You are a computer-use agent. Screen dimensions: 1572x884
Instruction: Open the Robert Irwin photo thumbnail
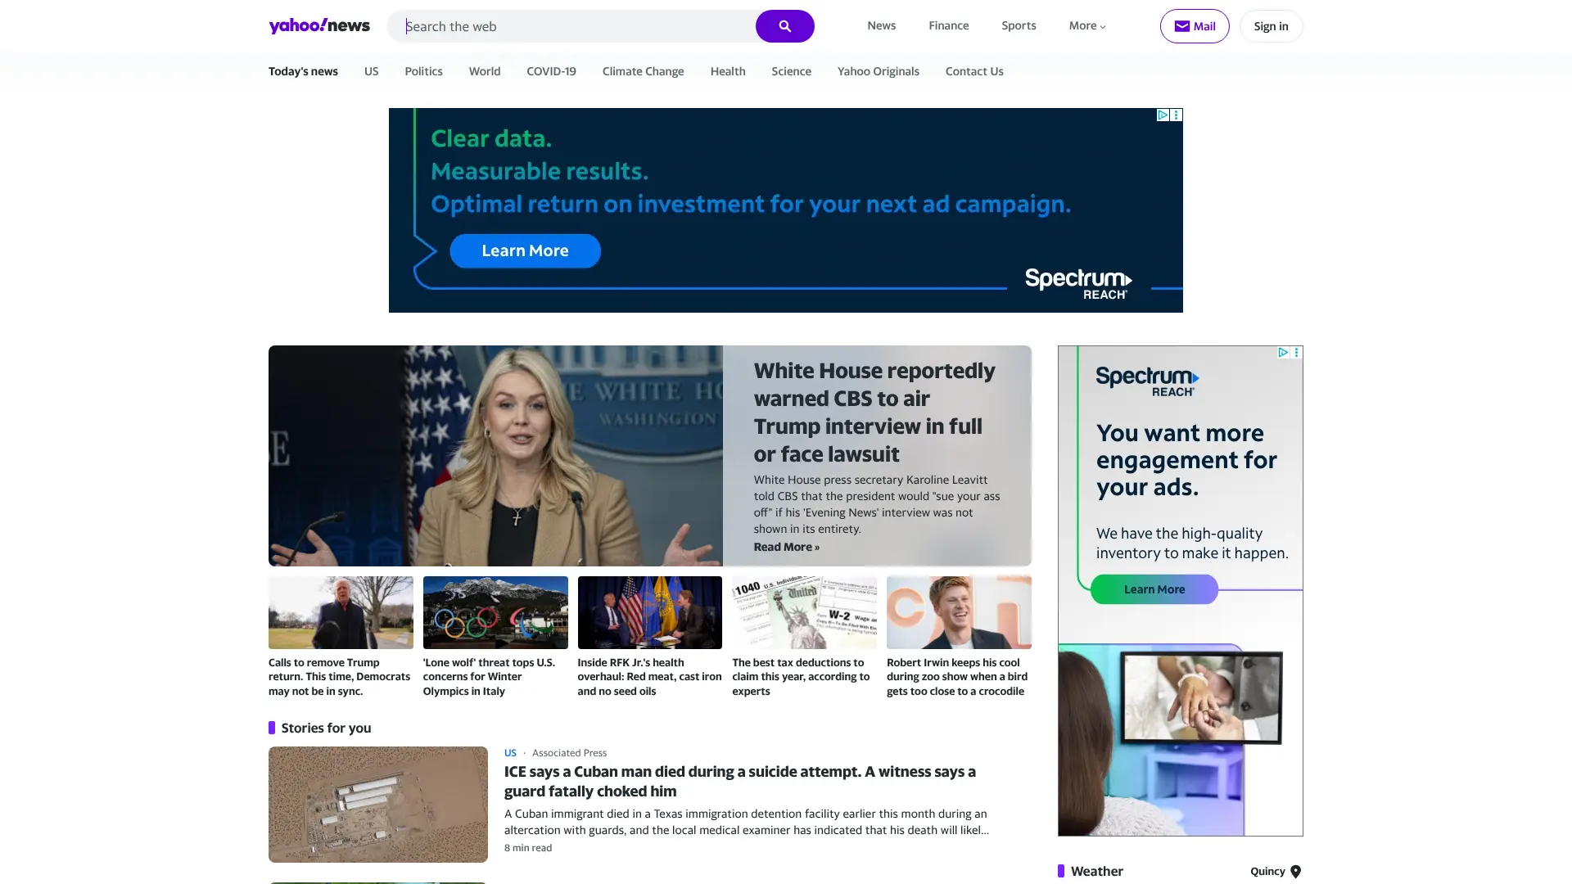coord(959,612)
